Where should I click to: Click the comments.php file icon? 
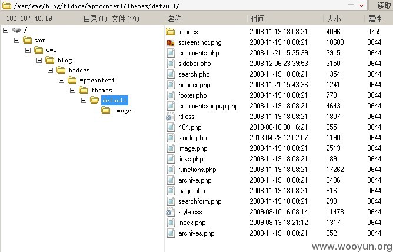[x=171, y=53]
